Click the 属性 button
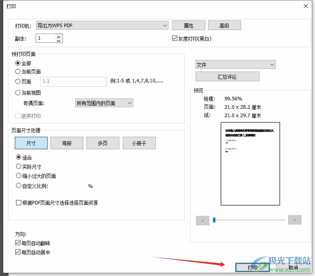Viewport: 315px width, 276px height. (189, 26)
